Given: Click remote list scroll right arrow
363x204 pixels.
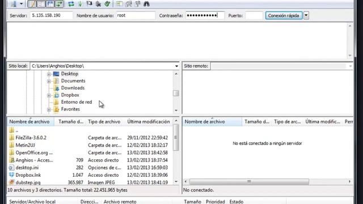Looking at the screenshot, I should click(349, 181).
